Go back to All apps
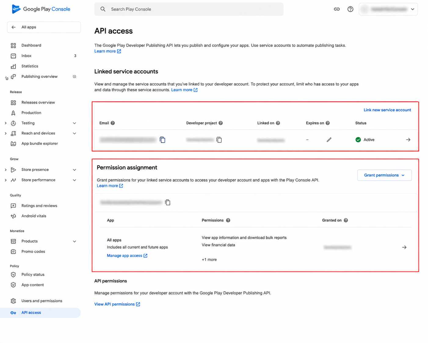 pos(44,27)
